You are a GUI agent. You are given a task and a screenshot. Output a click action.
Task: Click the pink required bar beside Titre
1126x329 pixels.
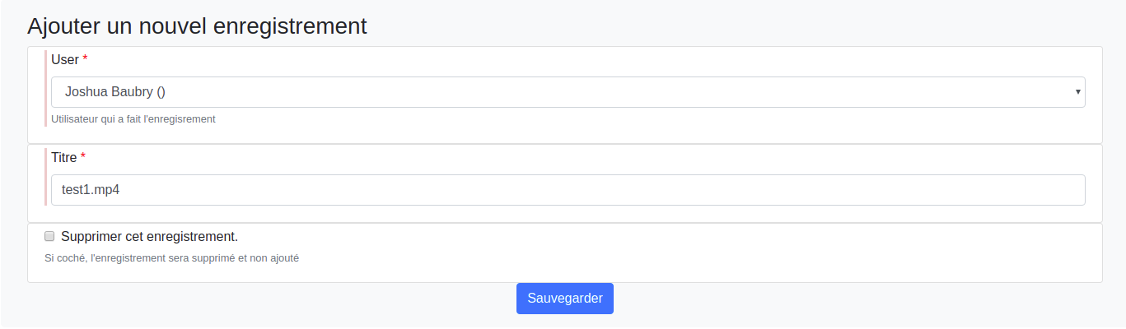click(46, 176)
